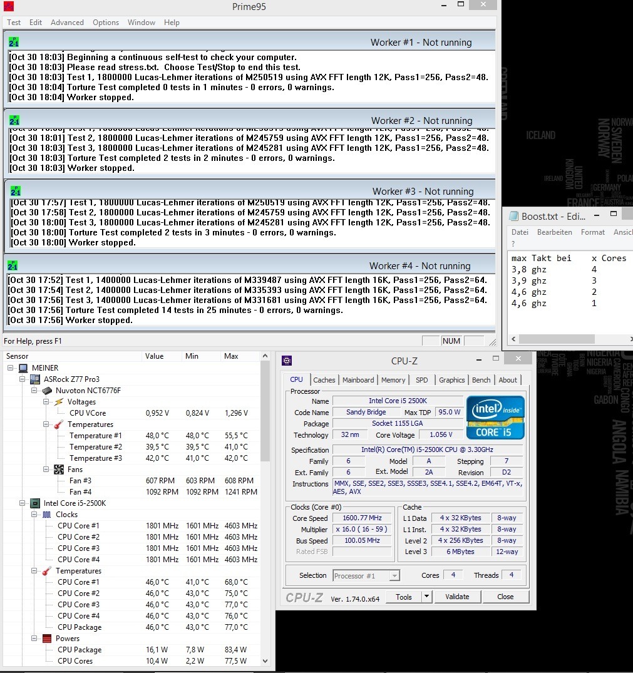
Task: Click the CPU Temperatures thermometer icon
Action: (47, 571)
